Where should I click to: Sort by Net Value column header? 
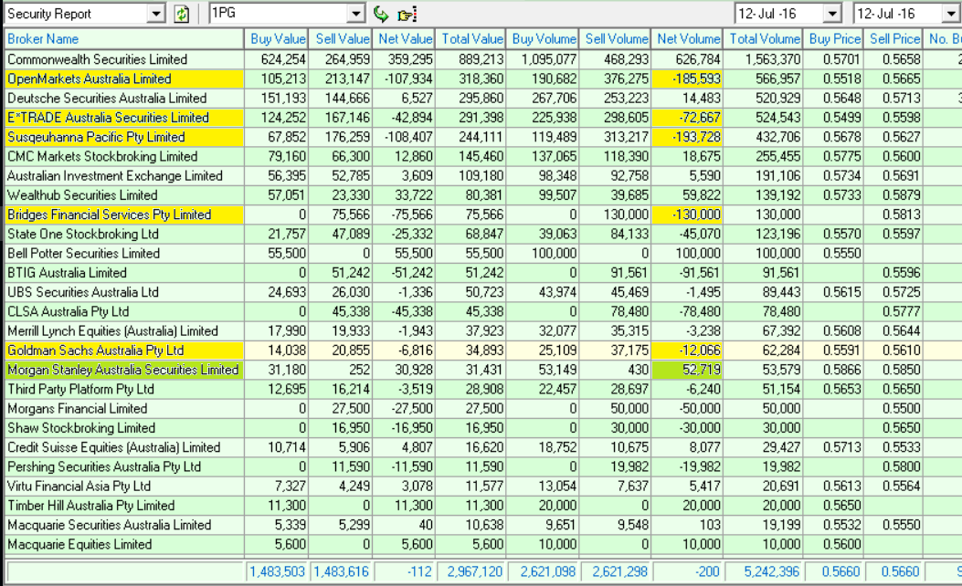pyautogui.click(x=404, y=39)
